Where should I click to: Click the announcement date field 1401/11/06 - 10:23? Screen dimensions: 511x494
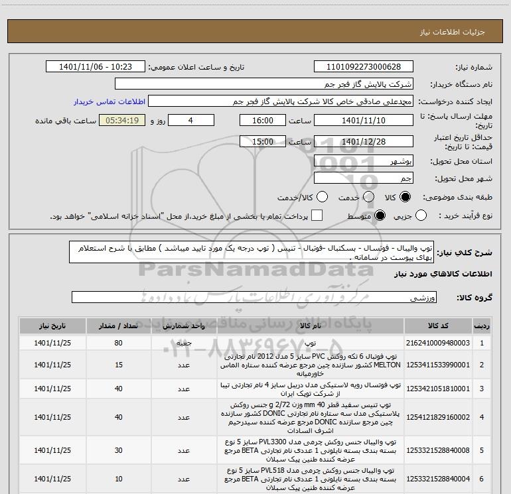click(x=95, y=67)
